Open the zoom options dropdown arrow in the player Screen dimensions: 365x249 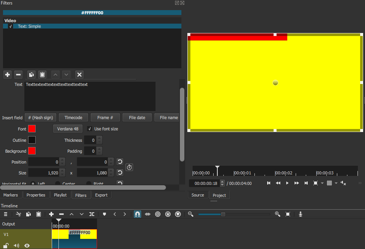(322, 183)
